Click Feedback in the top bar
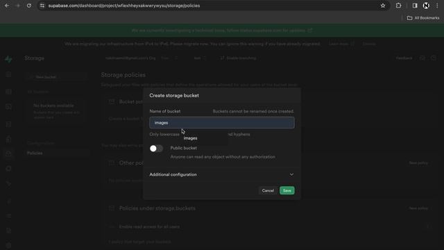Image resolution: width=444 pixels, height=250 pixels. tap(404, 58)
